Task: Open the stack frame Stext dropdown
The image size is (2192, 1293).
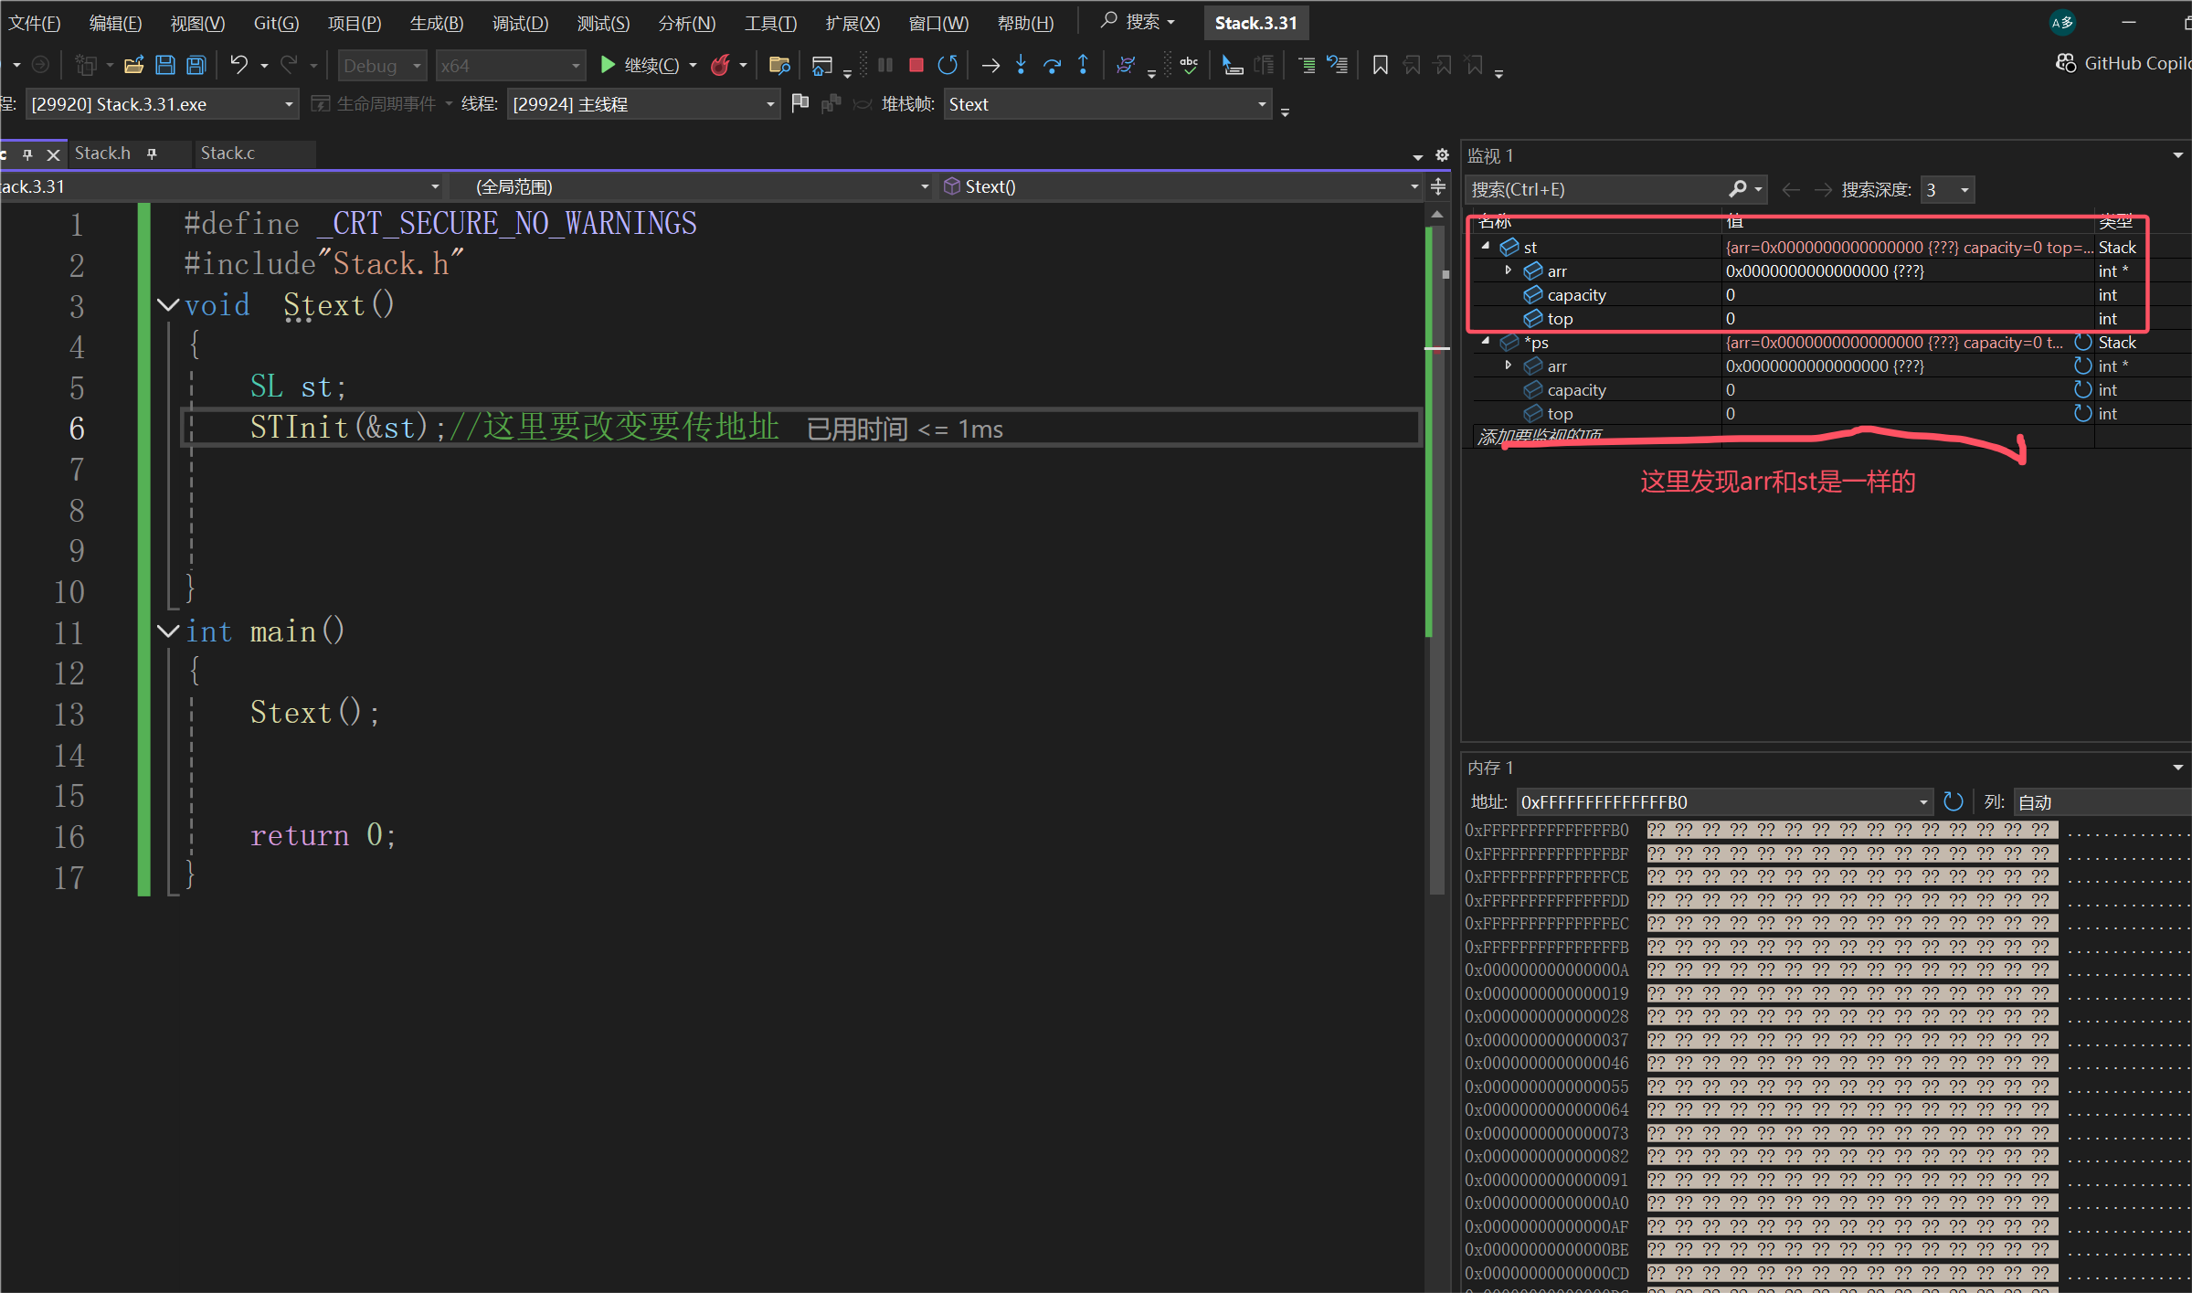Action: click(1262, 104)
